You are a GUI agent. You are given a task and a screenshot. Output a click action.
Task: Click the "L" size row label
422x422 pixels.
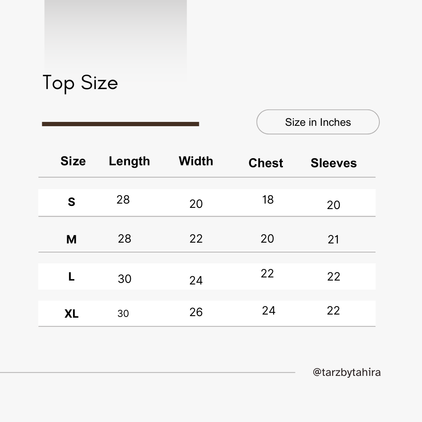[72, 277]
